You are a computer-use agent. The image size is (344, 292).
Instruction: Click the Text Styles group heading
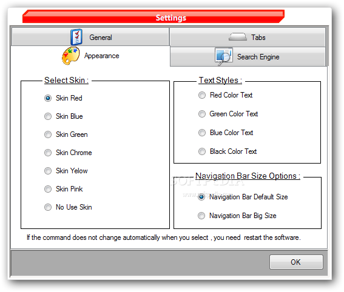click(220, 81)
